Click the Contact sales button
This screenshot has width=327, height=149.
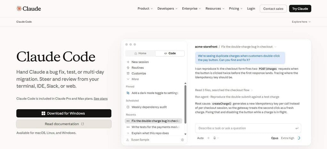tap(273, 9)
